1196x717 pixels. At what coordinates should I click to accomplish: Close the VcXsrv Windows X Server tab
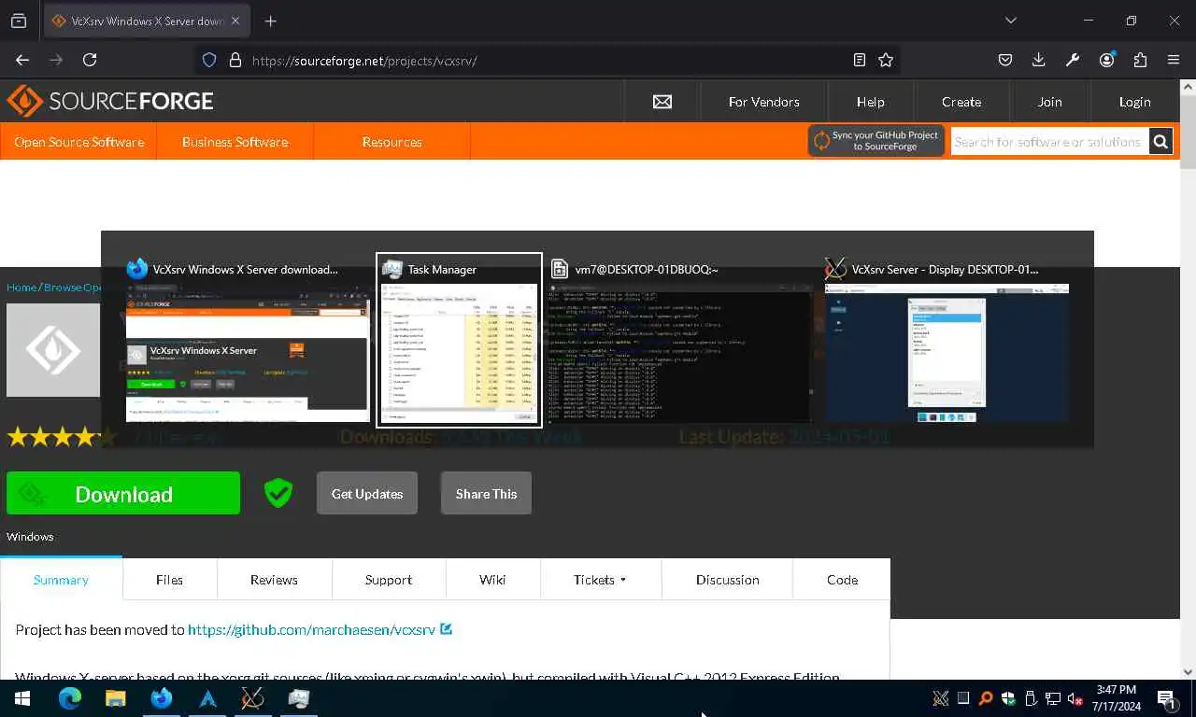[x=235, y=21]
